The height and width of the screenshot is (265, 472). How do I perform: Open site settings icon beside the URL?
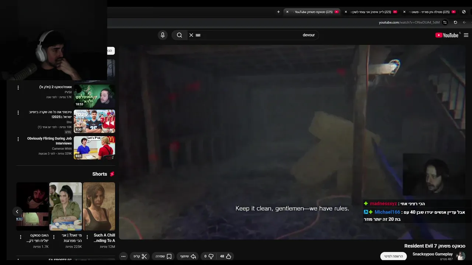tap(445, 22)
